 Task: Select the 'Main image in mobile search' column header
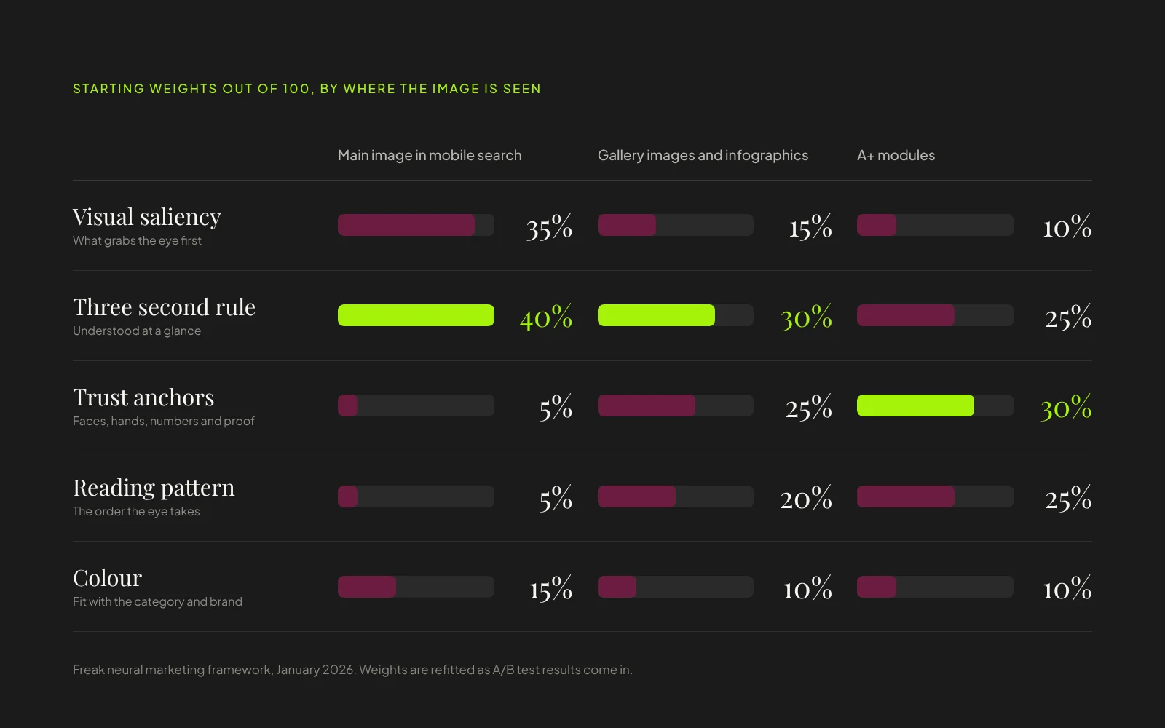click(430, 155)
